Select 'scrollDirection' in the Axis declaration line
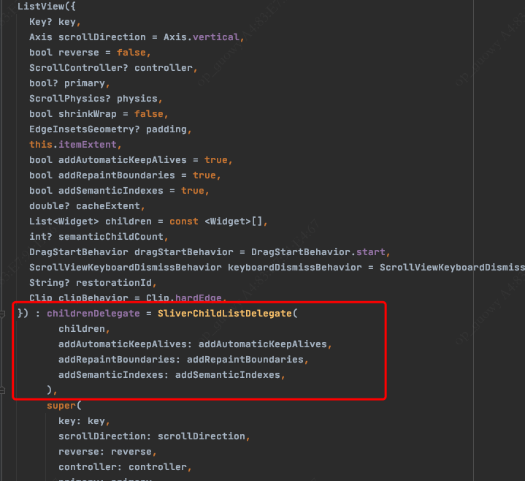This screenshot has width=525, height=481. point(102,37)
